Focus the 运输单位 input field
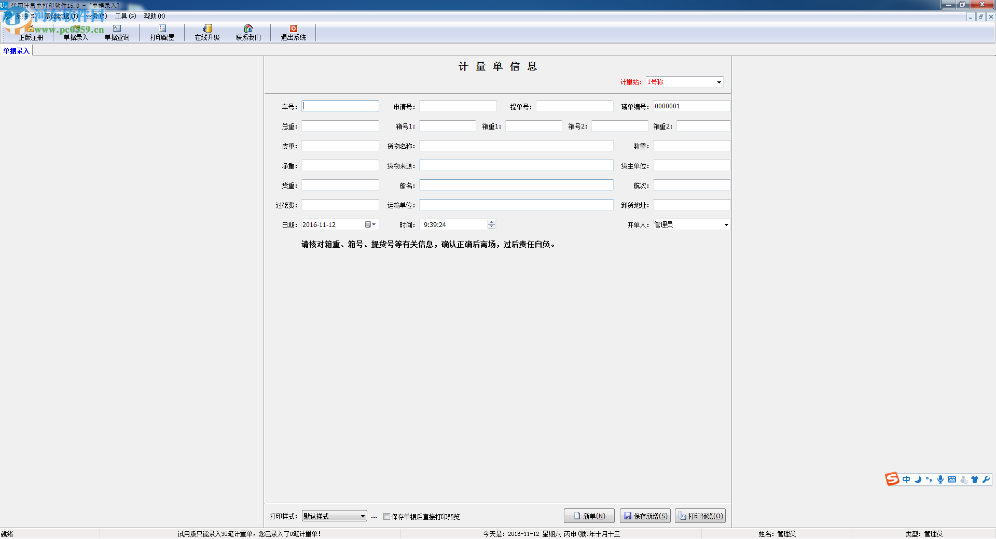 point(517,205)
